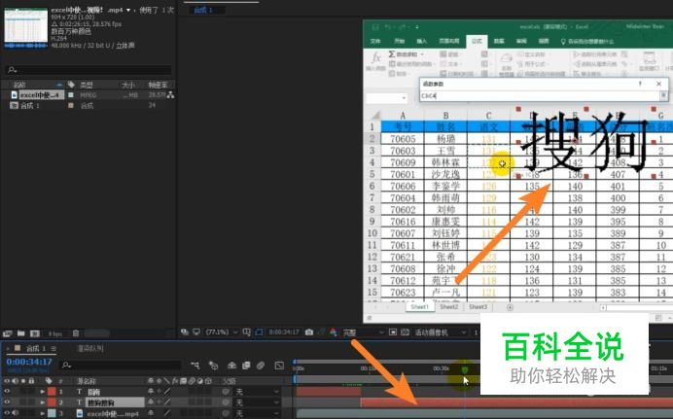Select the excel mp4 layer in timeline
Image resolution: width=673 pixels, height=419 pixels.
113,414
